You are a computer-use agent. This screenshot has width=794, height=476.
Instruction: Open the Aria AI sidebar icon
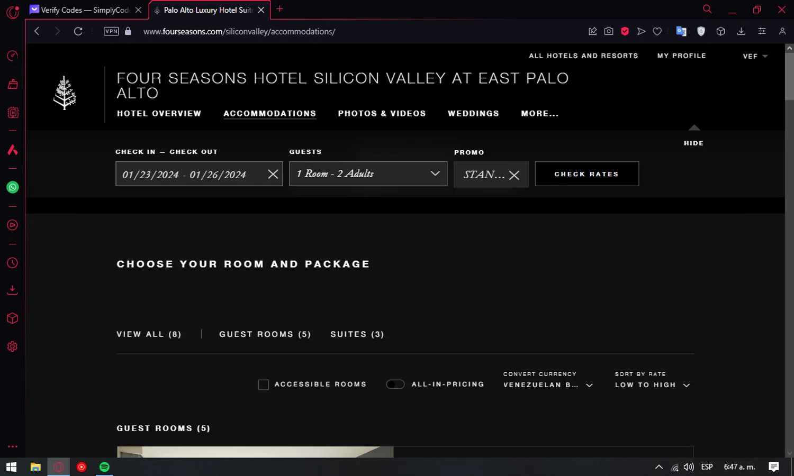(x=13, y=150)
